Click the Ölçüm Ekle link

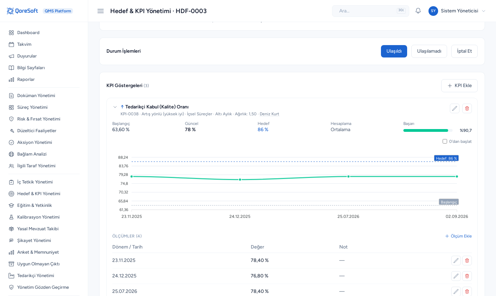coord(458,236)
